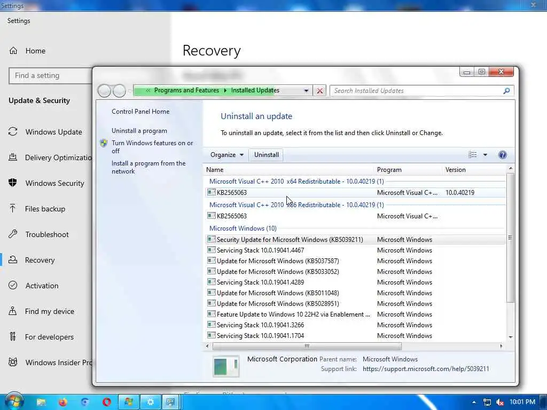Select Servicing Stack 10.0.19041.1704 row
This screenshot has width=547, height=410.
tap(355, 336)
